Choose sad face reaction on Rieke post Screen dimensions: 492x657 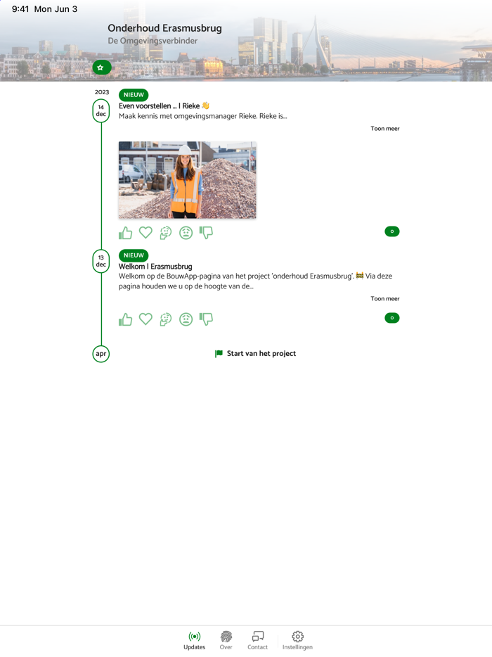[x=186, y=233]
